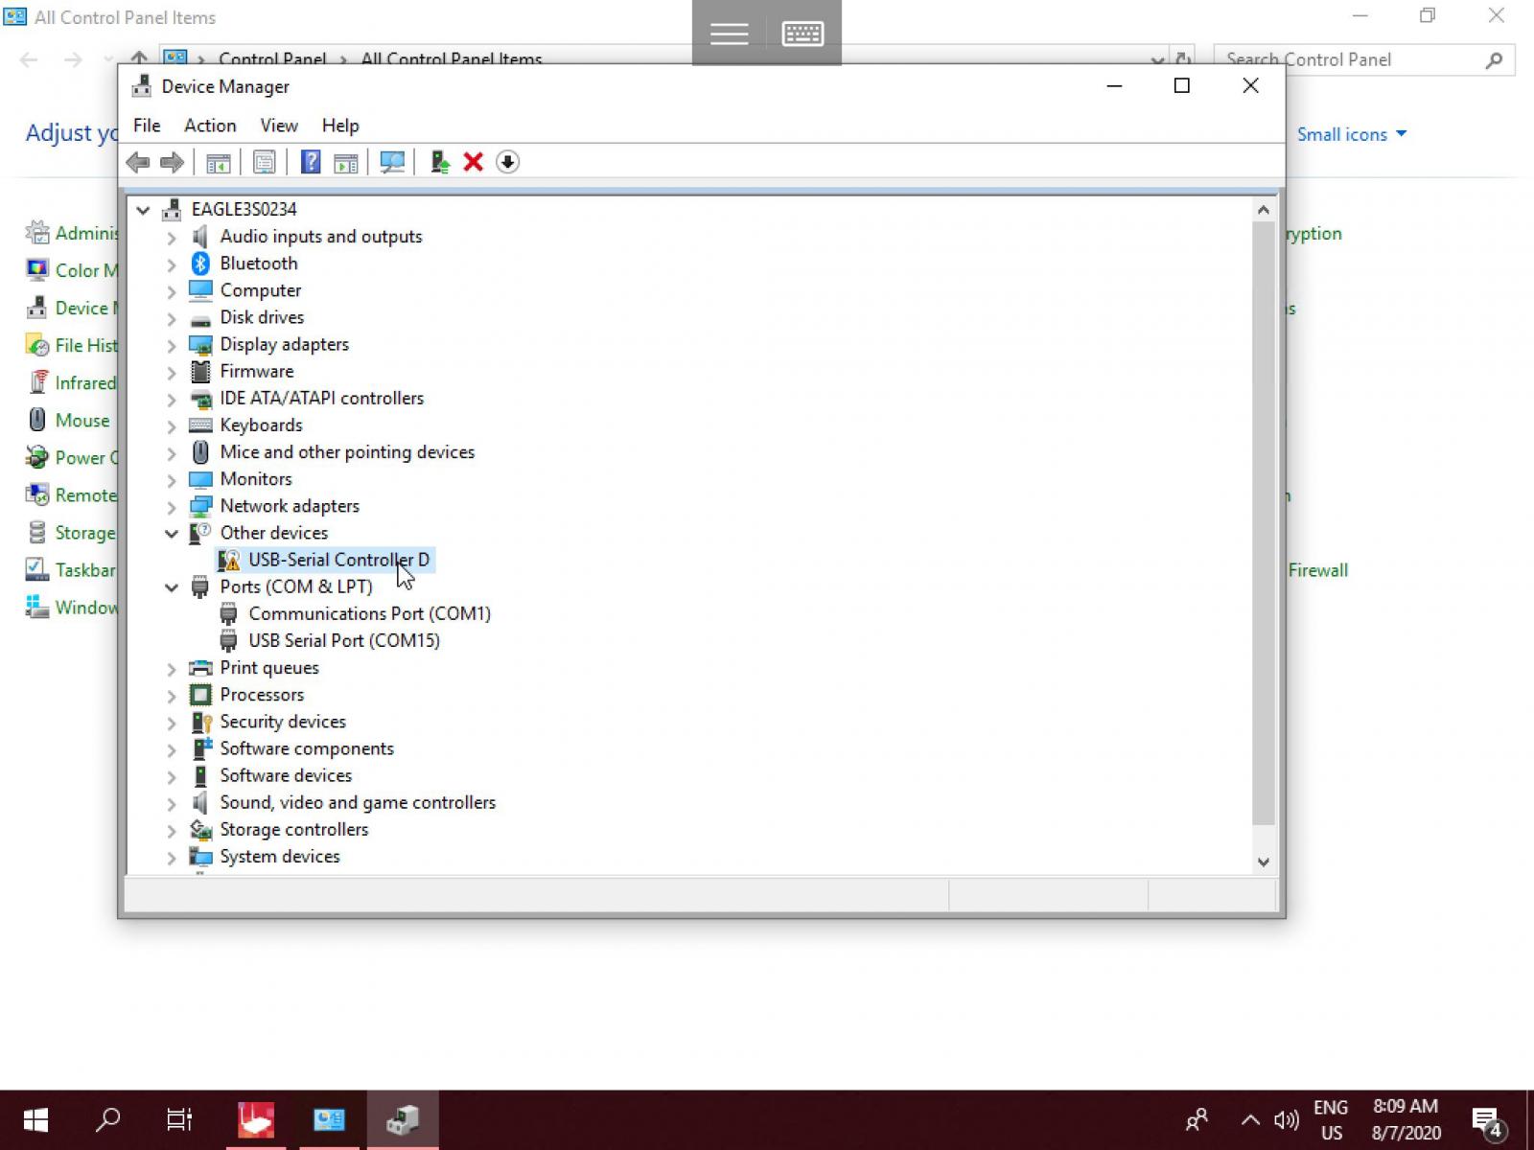Click the Audio inputs and outputs speaker icon

[200, 237]
